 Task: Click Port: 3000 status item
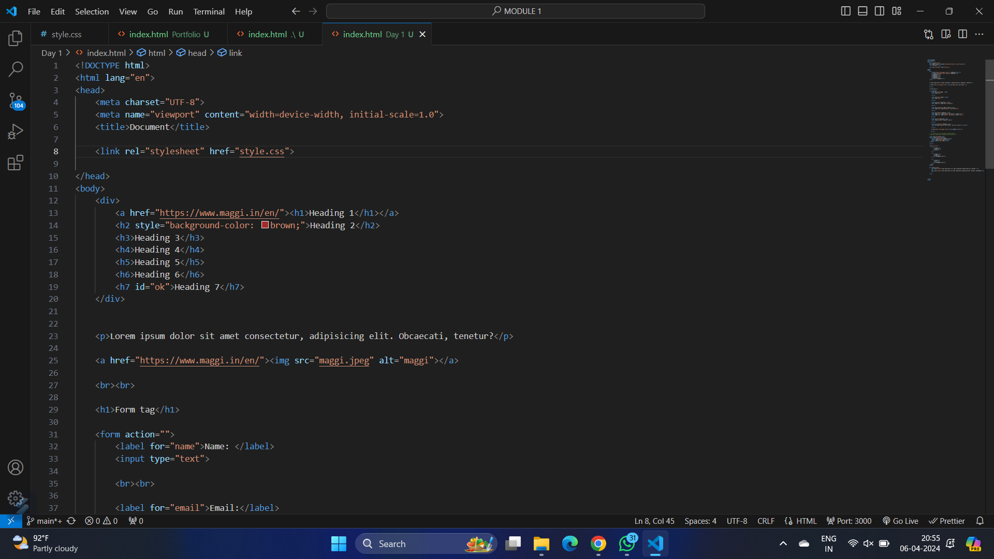[x=849, y=521]
